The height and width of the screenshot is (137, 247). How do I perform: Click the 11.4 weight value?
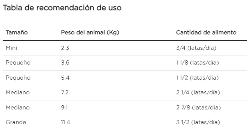[x=66, y=122]
